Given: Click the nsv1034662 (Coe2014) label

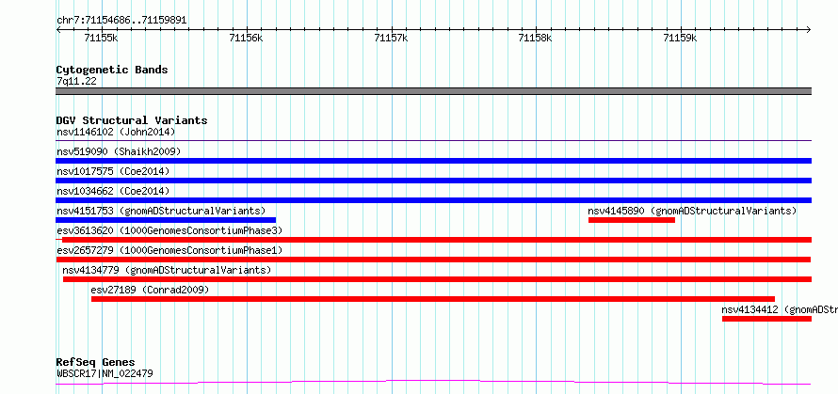Looking at the screenshot, I should point(113,191).
